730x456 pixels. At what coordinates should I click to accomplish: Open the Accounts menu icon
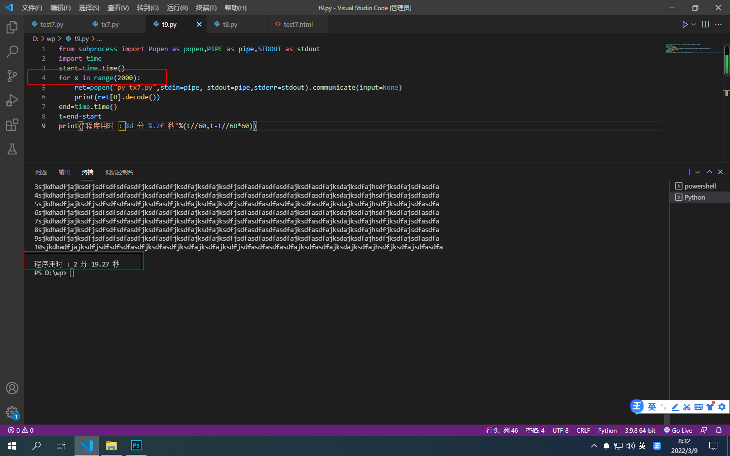click(12, 388)
